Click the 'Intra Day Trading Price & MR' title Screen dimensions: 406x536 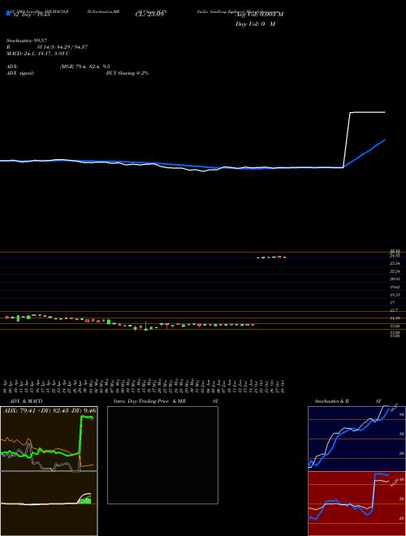point(150,401)
